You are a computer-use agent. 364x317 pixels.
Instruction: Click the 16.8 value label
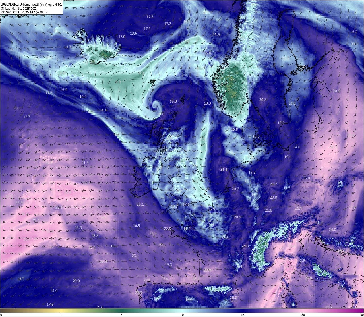pos(234,130)
